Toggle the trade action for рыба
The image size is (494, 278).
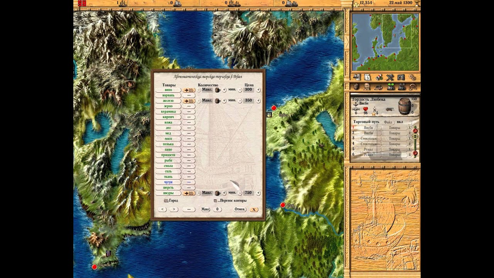coord(189,160)
